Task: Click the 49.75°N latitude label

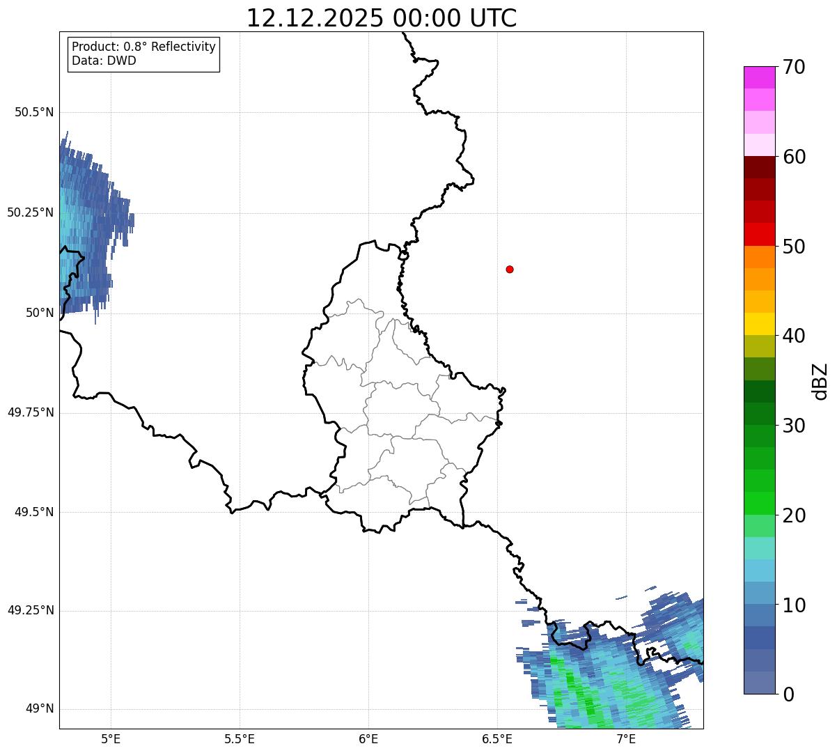Action: point(31,412)
